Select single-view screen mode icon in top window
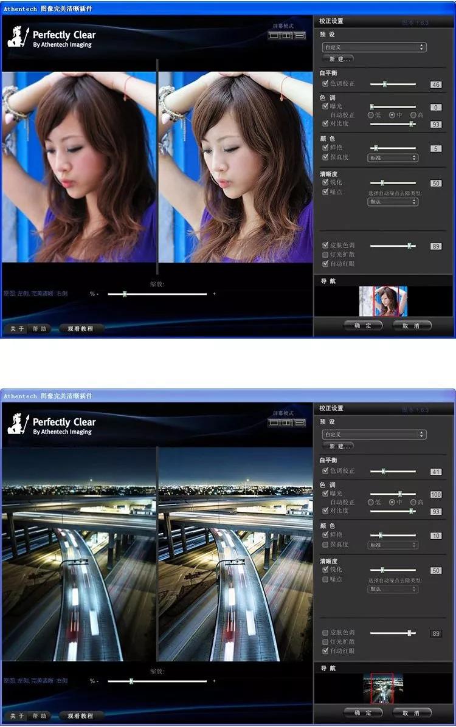Viewport: 456px width, 727px height. (275, 35)
